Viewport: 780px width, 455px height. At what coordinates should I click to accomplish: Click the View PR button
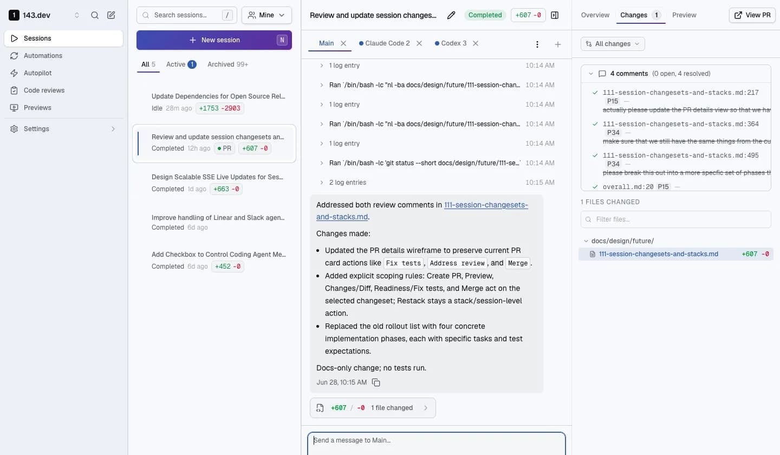752,15
